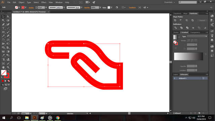Swap fill and stroke arrows
Viewport: 215px width, 121px height.
[9, 71]
